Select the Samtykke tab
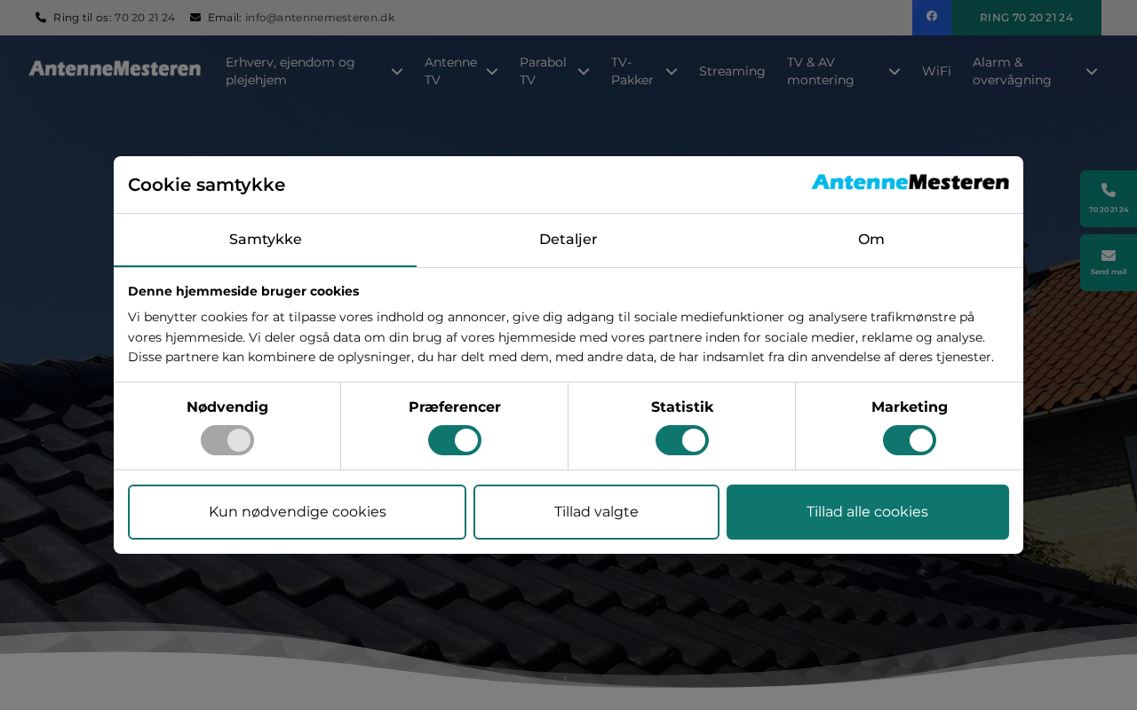 pos(266,240)
